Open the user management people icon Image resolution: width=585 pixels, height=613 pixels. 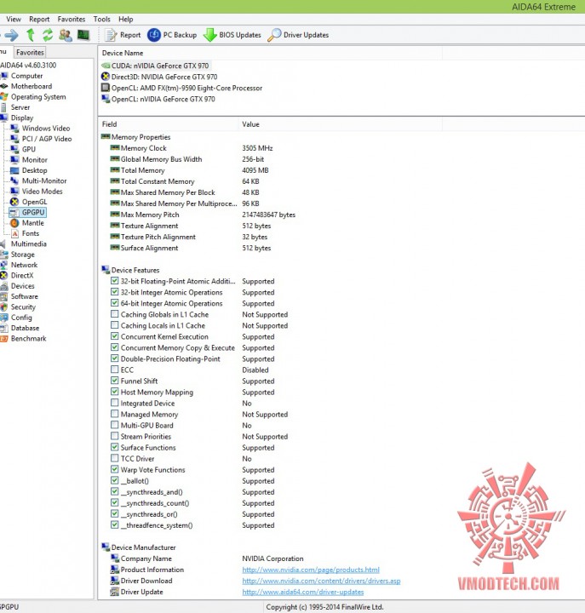tap(65, 35)
